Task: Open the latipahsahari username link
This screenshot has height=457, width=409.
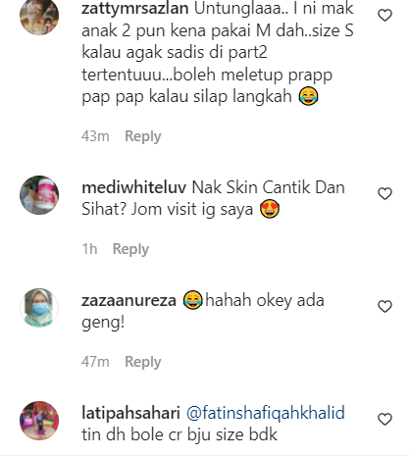Action: tap(130, 413)
